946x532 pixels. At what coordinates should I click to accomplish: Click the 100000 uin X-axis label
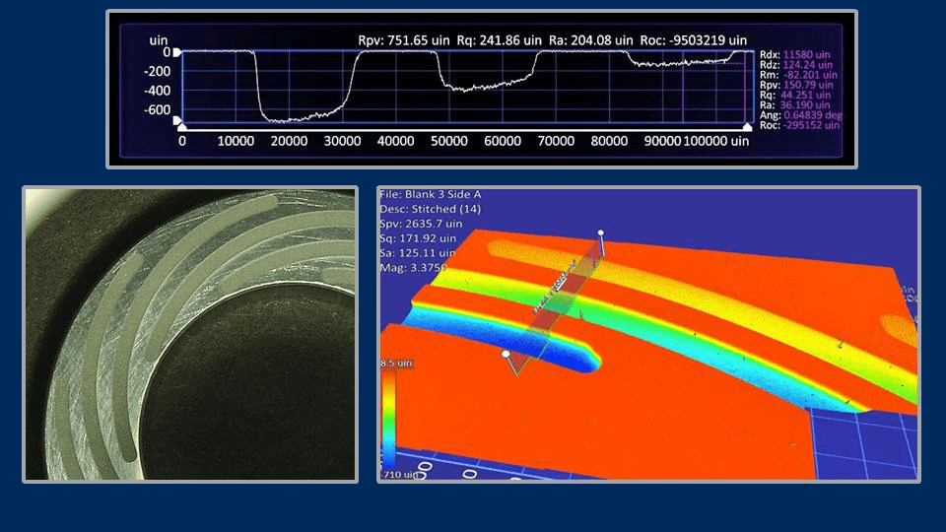(x=715, y=141)
